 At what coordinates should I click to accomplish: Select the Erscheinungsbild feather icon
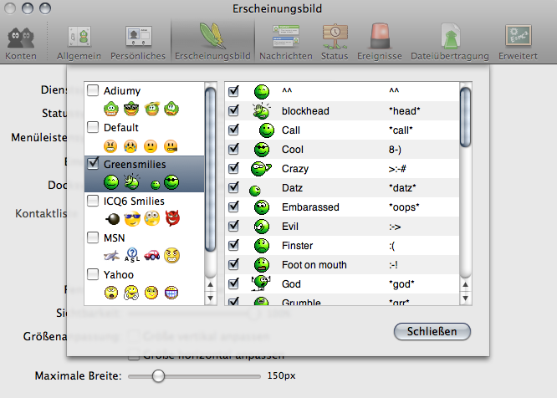coord(212,35)
